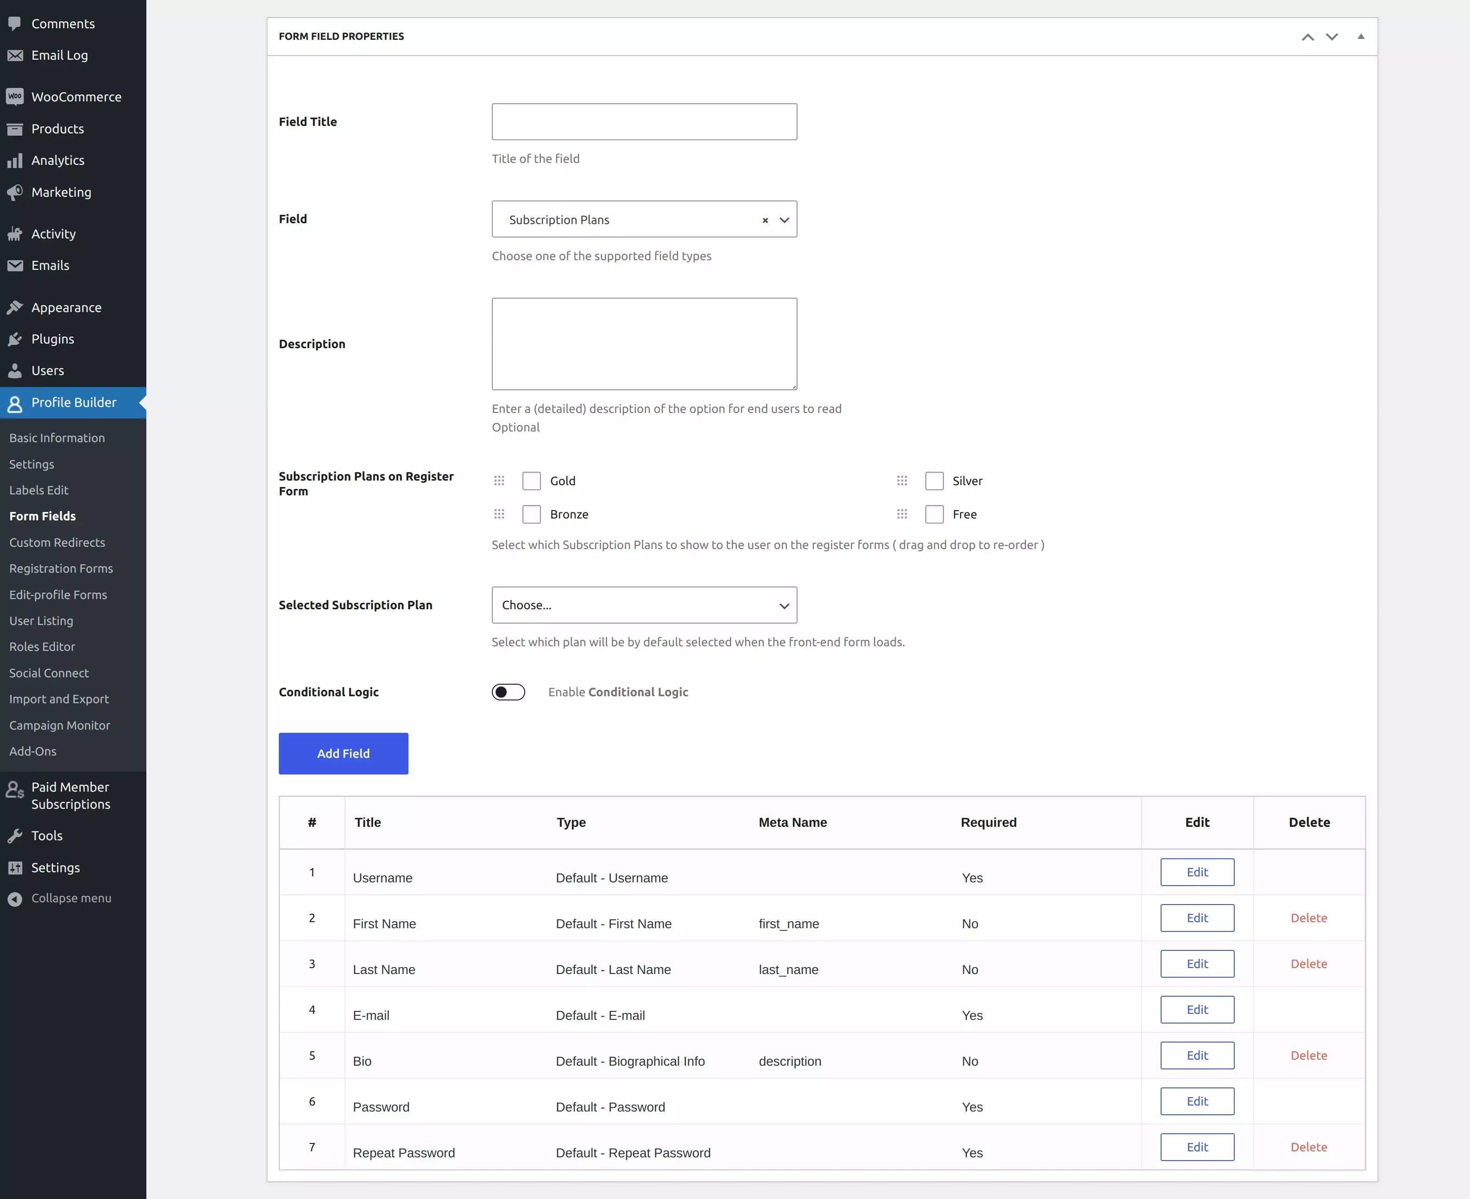Go to Roles Editor submenu item

42,646
